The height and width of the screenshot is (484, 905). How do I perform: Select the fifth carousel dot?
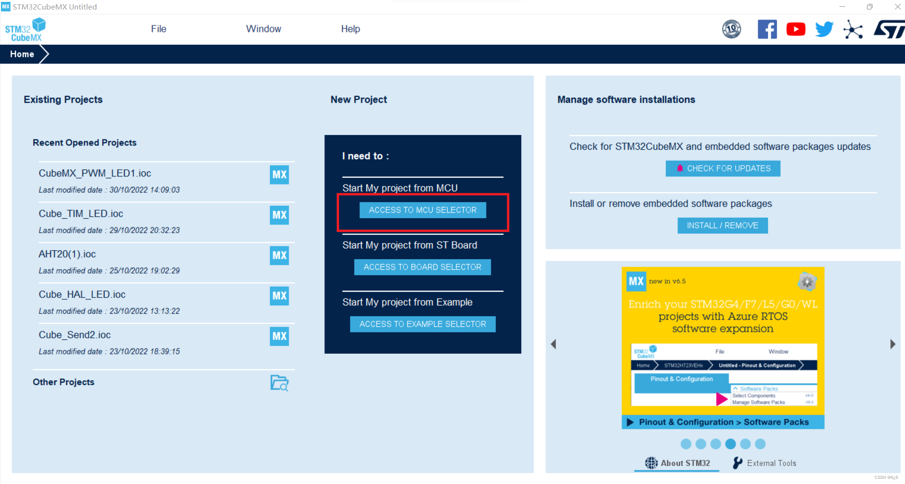tap(745, 444)
